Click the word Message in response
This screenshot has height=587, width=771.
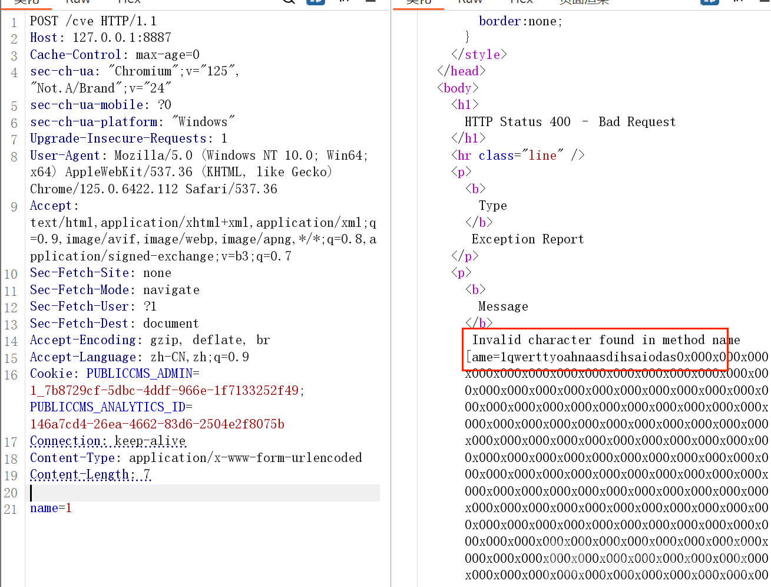click(x=504, y=306)
